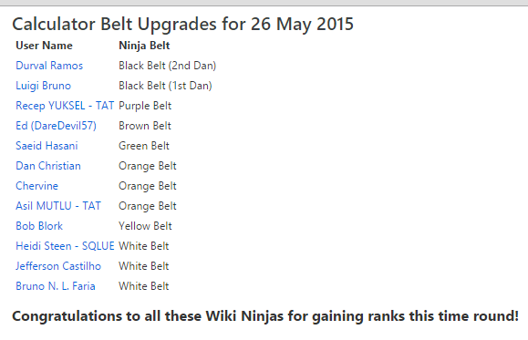Image resolution: width=528 pixels, height=340 pixels.
Task: Click the Black Belt (2nd Dan) cell
Action: pyautogui.click(x=168, y=66)
